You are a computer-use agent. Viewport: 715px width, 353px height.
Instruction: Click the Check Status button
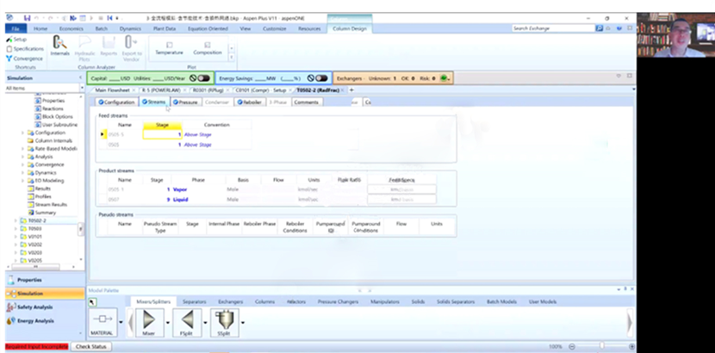click(x=90, y=347)
